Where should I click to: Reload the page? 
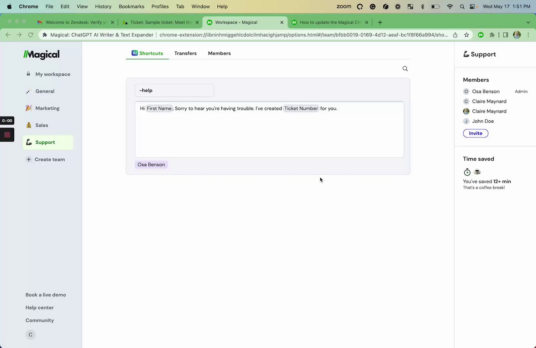point(31,35)
